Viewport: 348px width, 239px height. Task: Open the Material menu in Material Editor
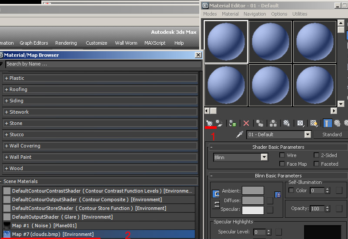click(x=230, y=14)
